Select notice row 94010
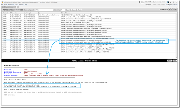 [x=89, y=19]
